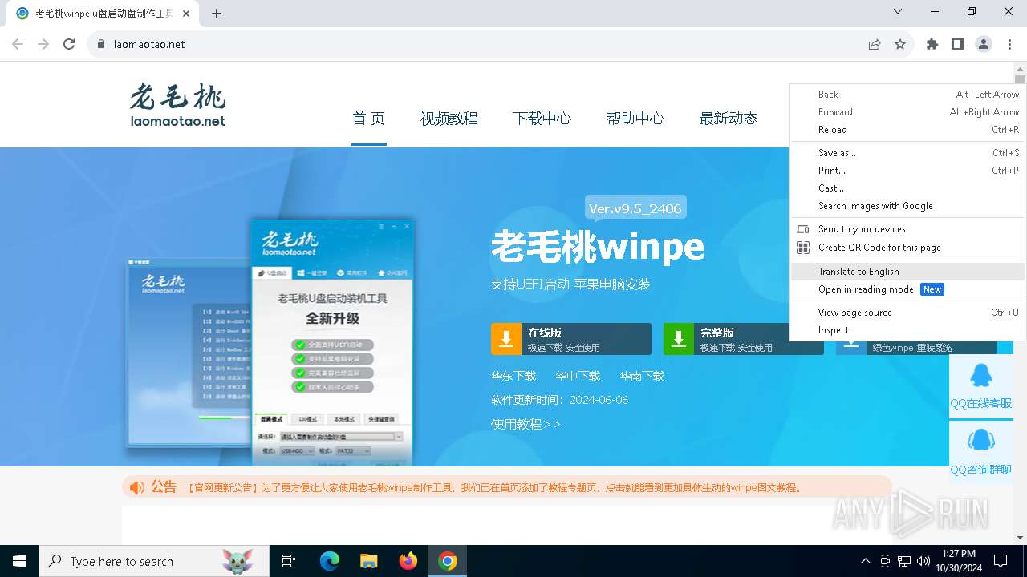Image resolution: width=1027 pixels, height=577 pixels.
Task: Click the 华南下载 link
Action: 642,376
